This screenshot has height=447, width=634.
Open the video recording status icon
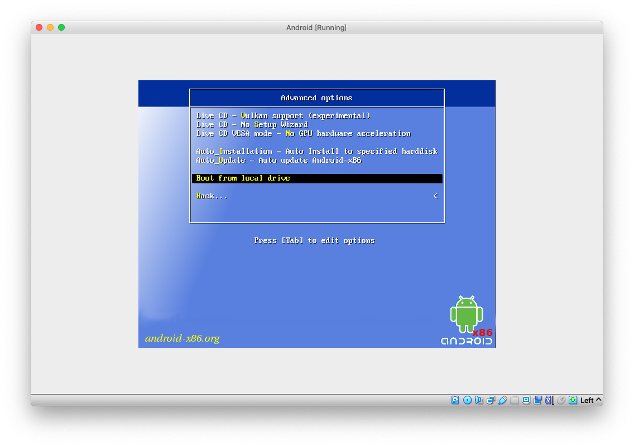[538, 400]
